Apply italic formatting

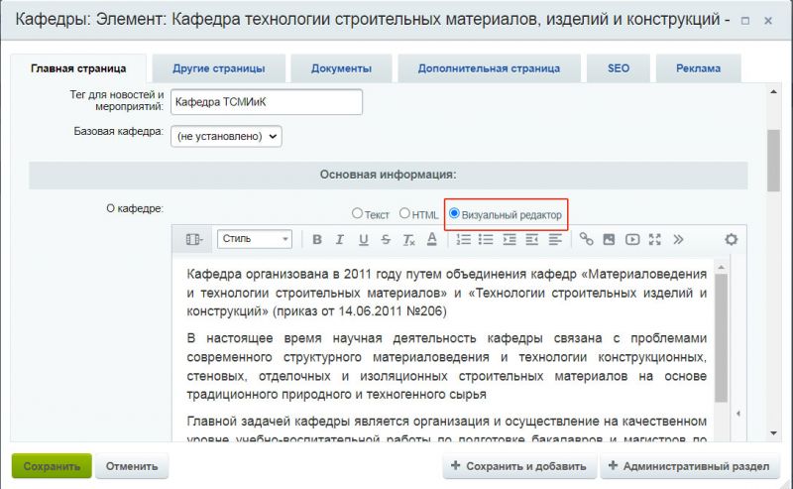[340, 239]
